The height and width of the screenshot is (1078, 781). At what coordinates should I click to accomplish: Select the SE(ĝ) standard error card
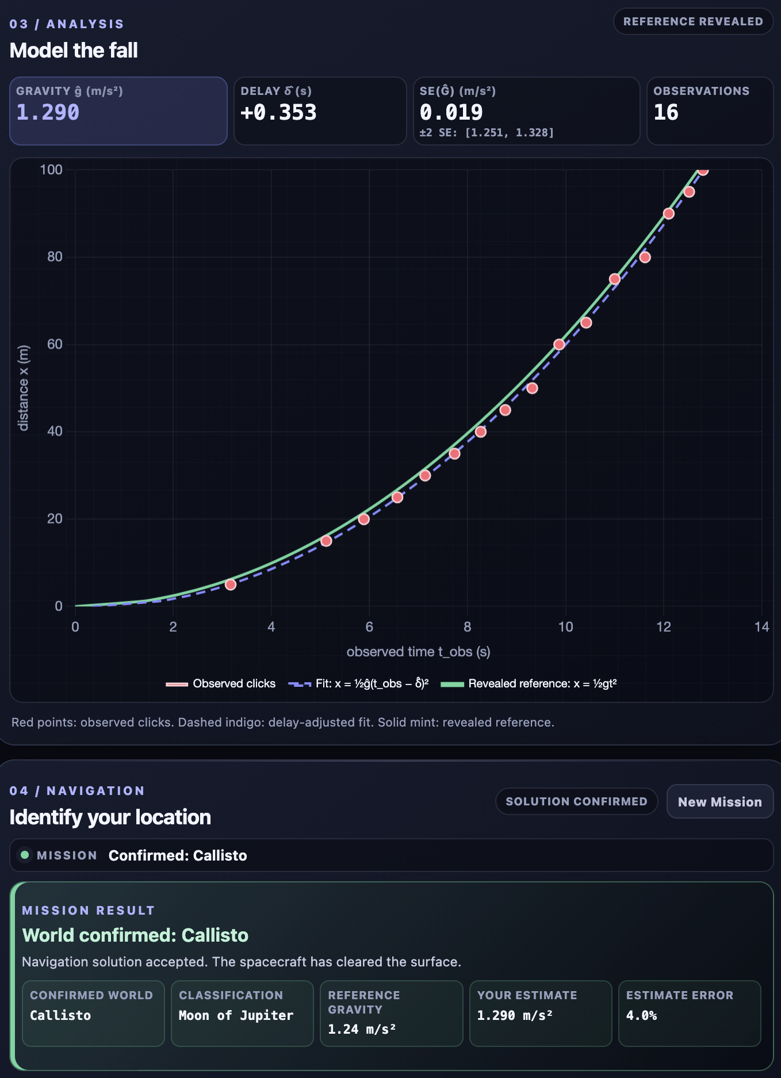[527, 111]
